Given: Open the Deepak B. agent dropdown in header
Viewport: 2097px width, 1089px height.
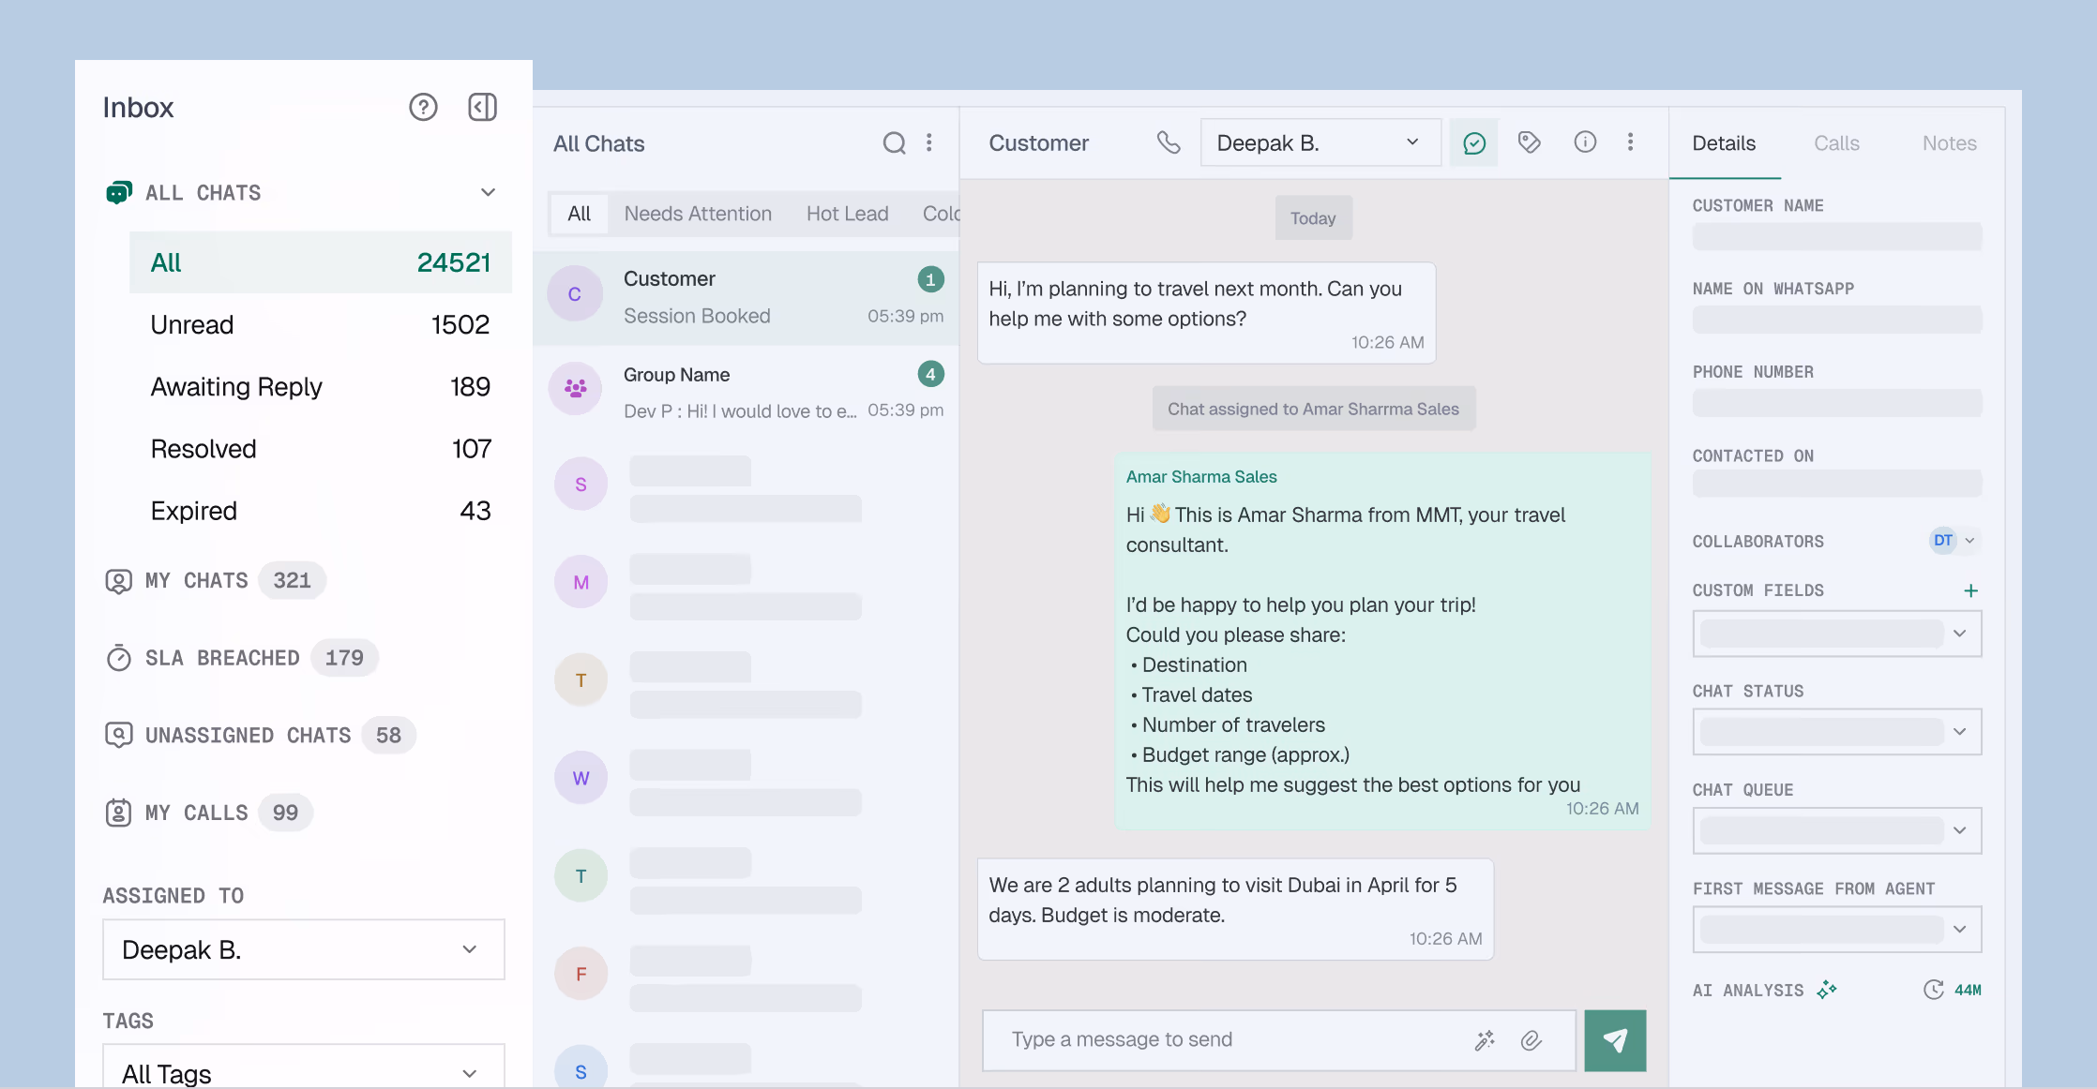Looking at the screenshot, I should click(1320, 143).
